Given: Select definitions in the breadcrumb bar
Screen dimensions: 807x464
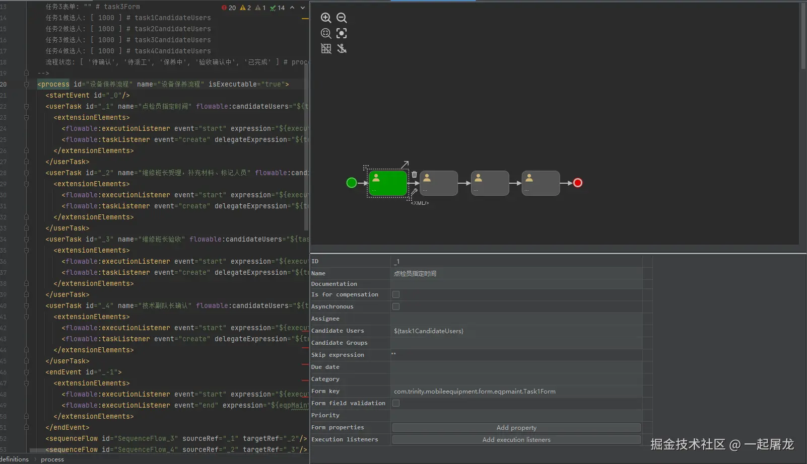Looking at the screenshot, I should (15, 459).
